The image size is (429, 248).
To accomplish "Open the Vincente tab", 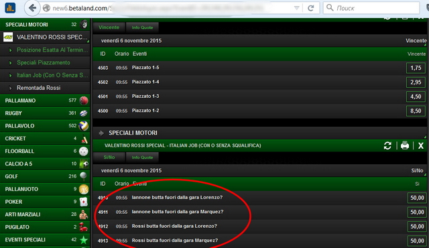I will tap(109, 27).
